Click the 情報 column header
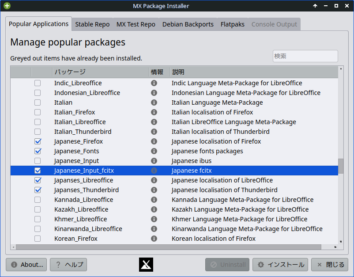This screenshot has height=277, width=354. pos(158,72)
